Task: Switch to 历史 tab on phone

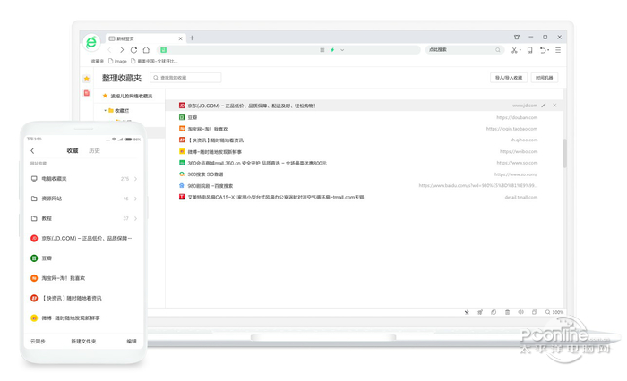Action: point(94,150)
